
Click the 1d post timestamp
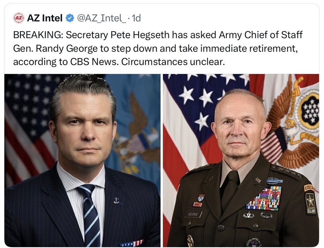[x=136, y=18]
